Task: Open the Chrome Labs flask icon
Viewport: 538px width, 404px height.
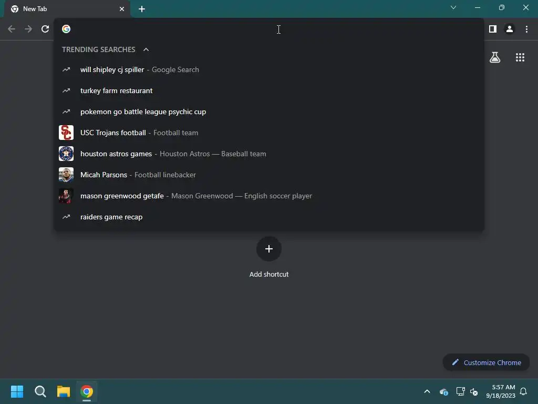Action: (x=495, y=57)
